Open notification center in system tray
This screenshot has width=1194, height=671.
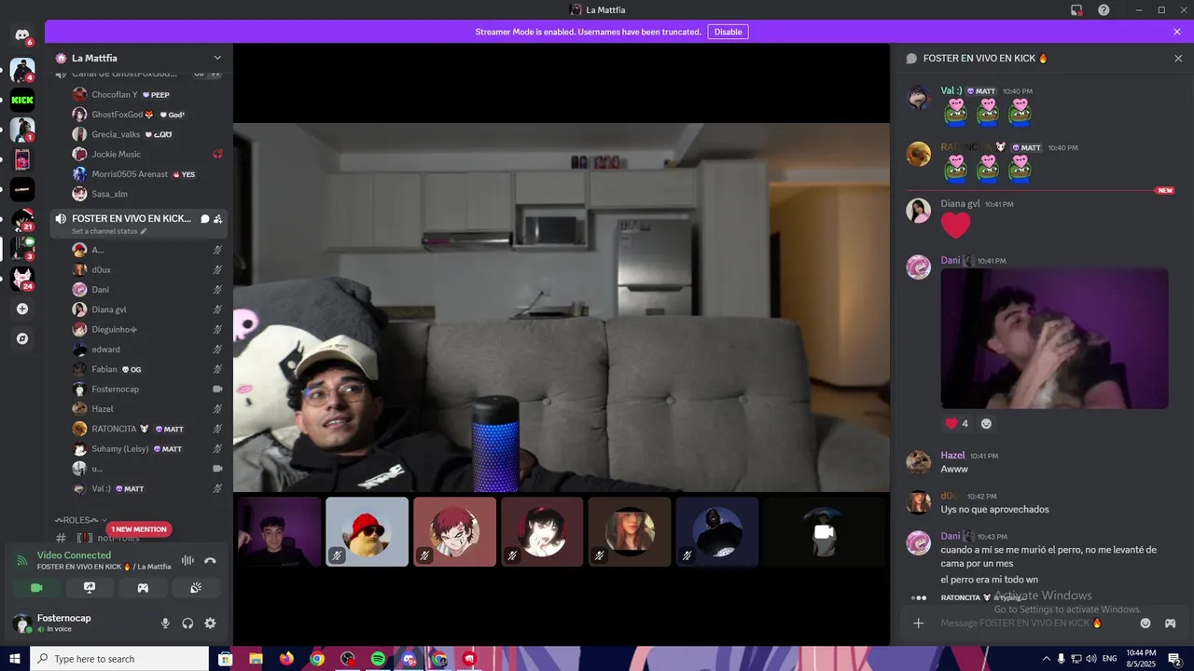click(x=1174, y=659)
